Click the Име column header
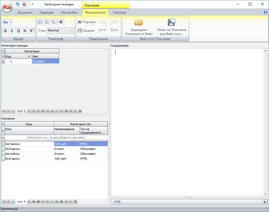The height and width of the screenshot is (212, 269). click(x=45, y=56)
